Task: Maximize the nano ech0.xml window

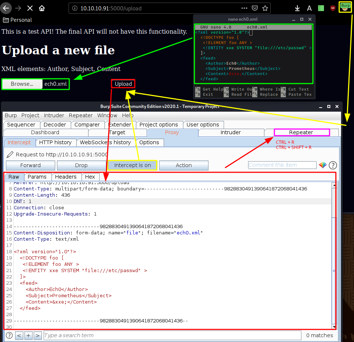Action: (x=302, y=19)
